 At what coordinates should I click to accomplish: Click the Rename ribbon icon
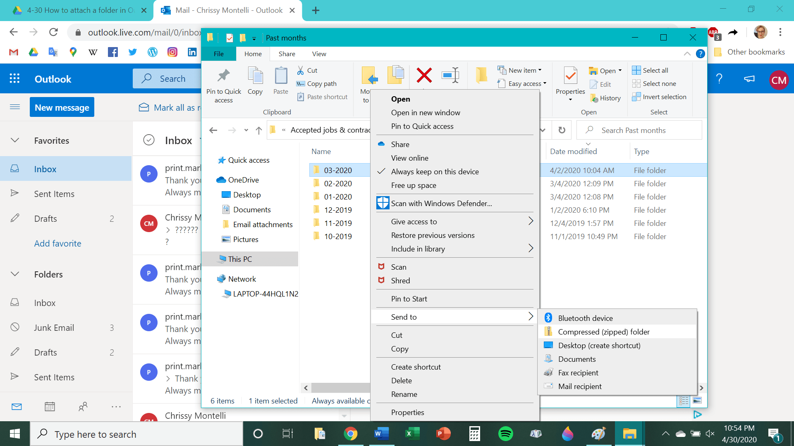[450, 76]
